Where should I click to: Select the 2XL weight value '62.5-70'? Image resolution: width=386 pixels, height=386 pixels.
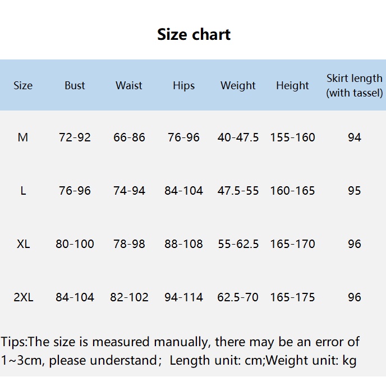point(238,297)
